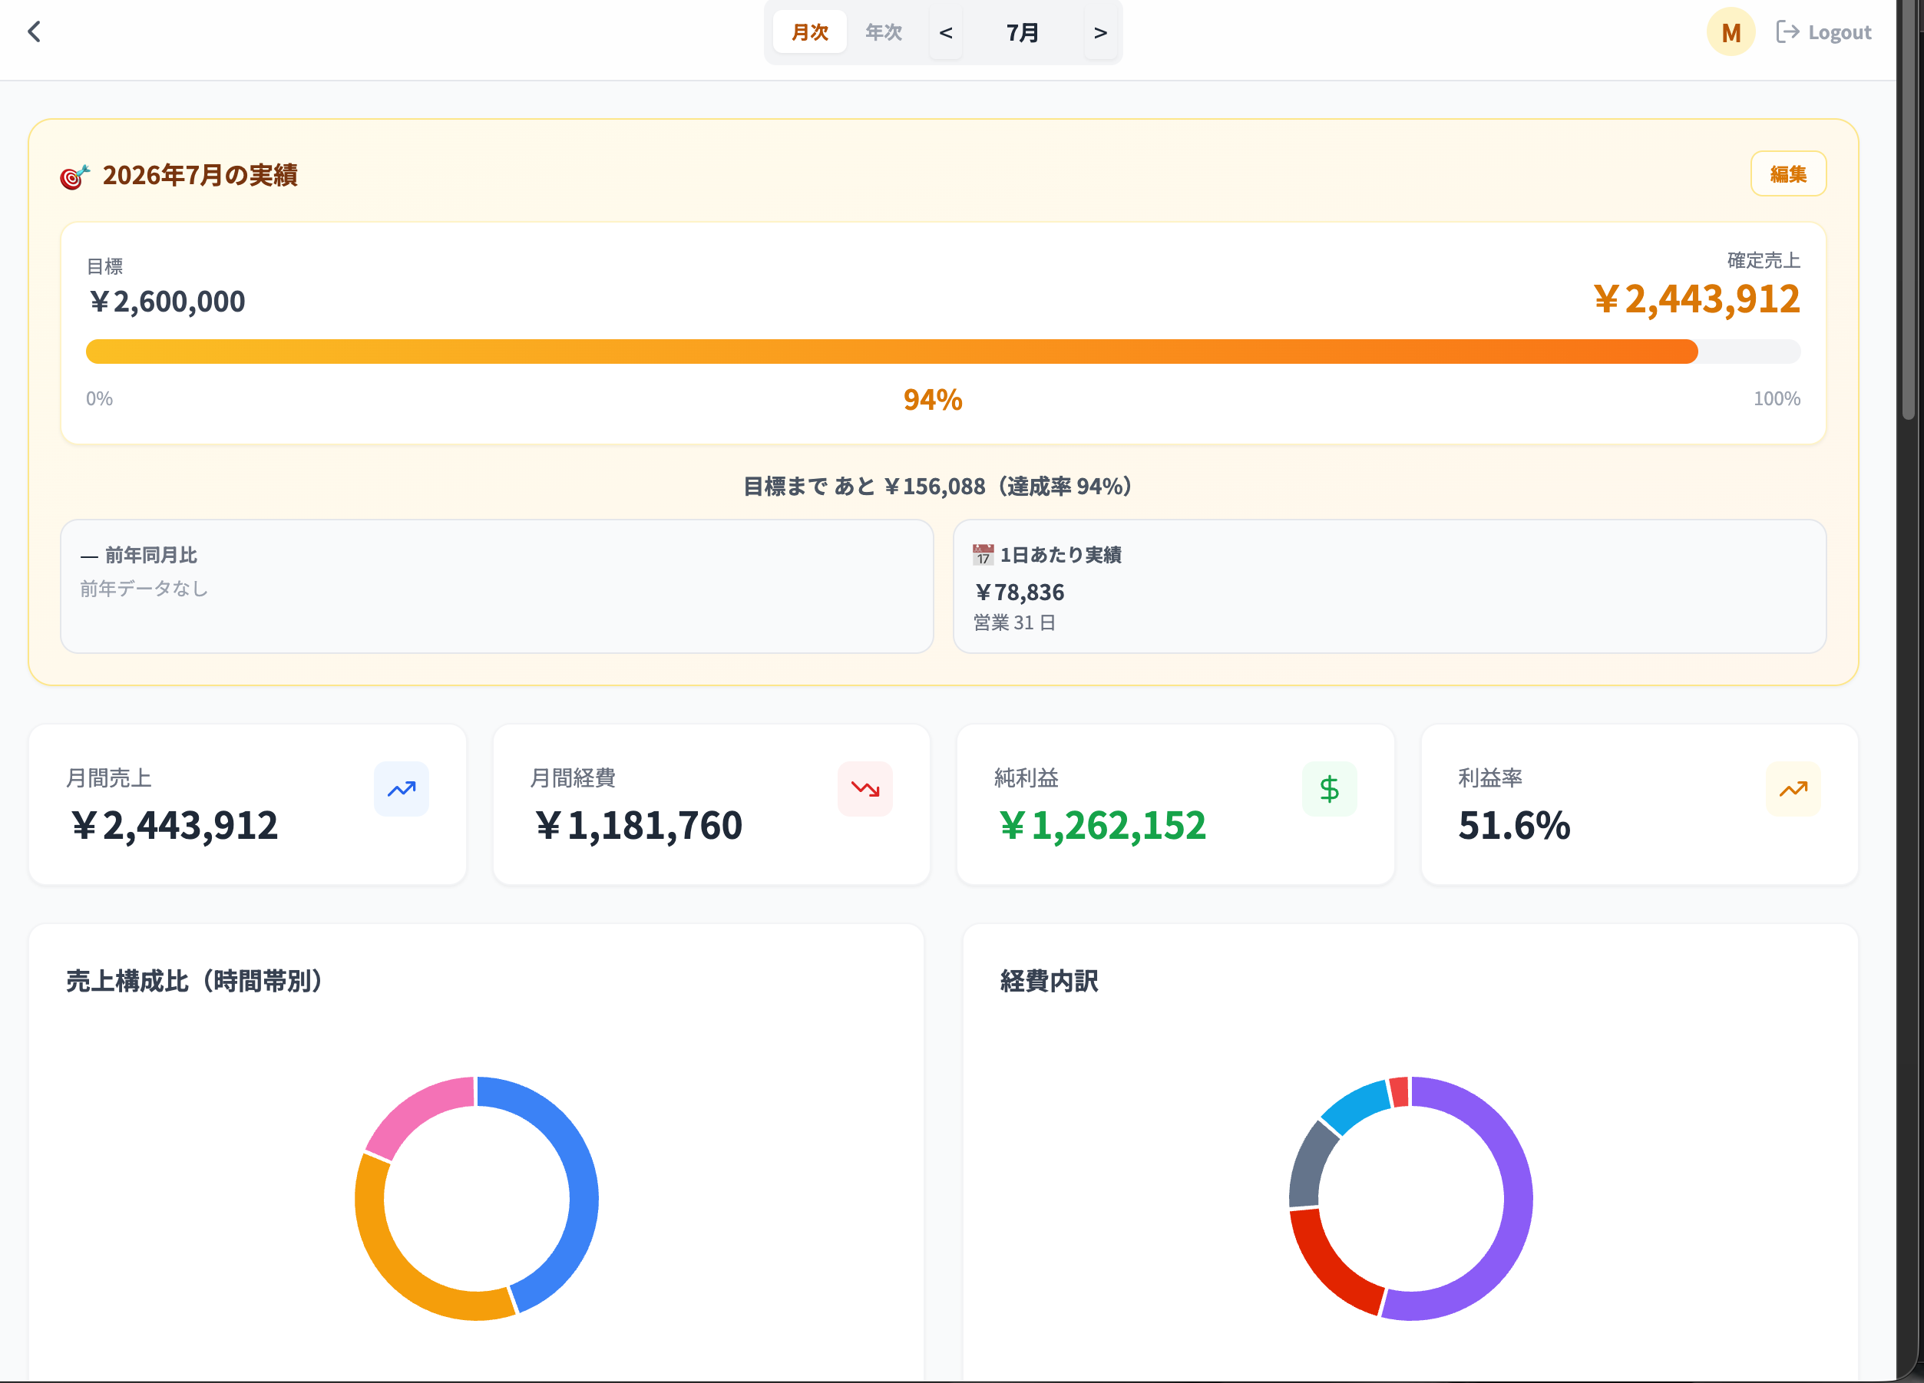Click the 94% achievement label
Screen dimensions: 1924x1383
932,399
